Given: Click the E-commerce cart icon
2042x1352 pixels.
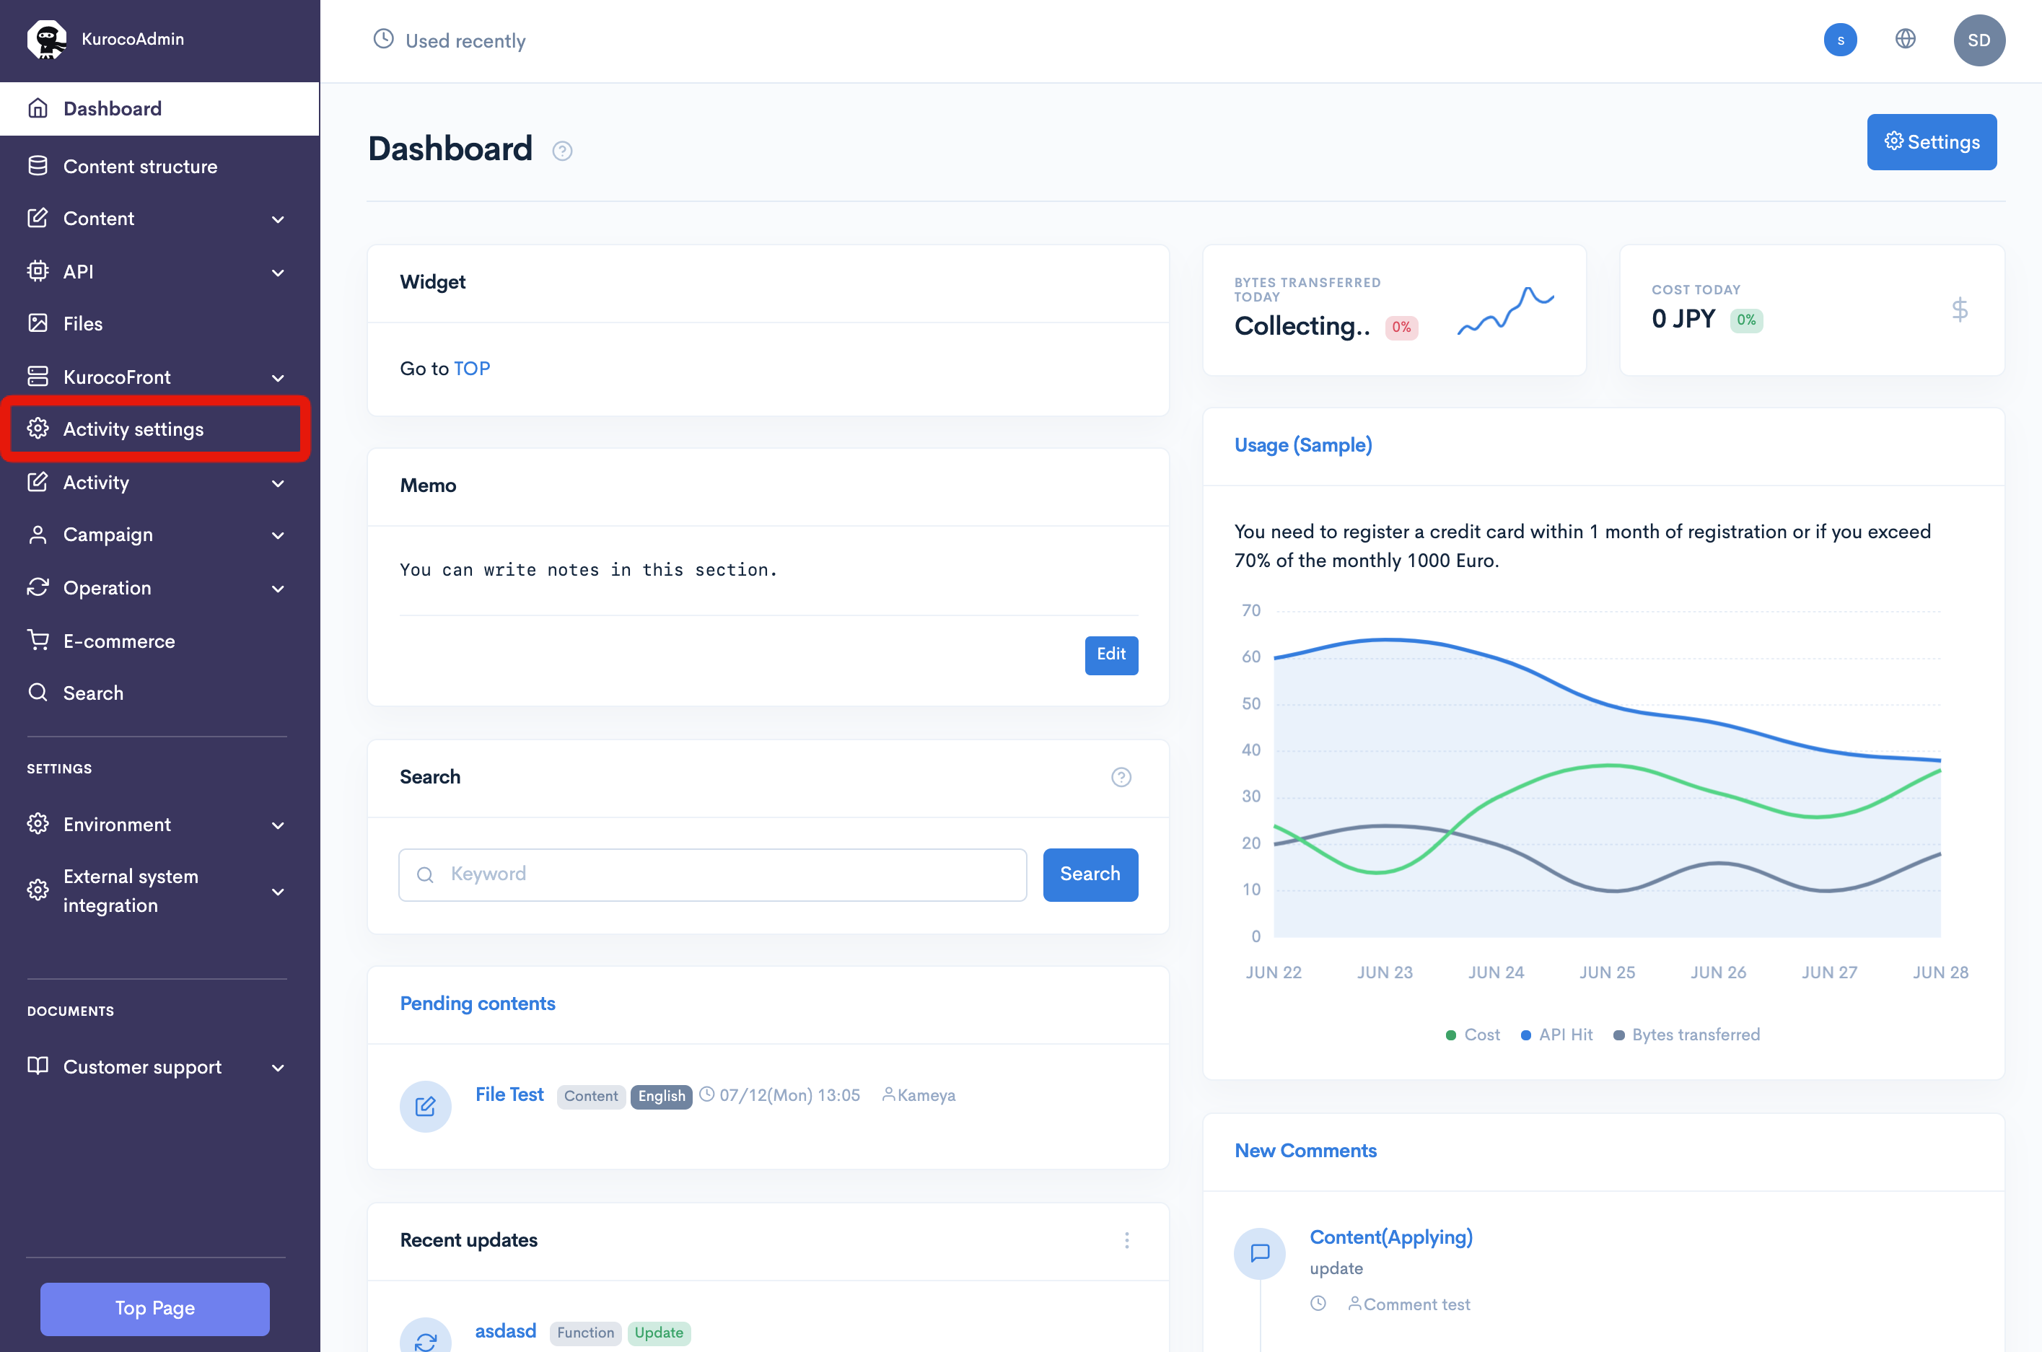Looking at the screenshot, I should coord(38,641).
